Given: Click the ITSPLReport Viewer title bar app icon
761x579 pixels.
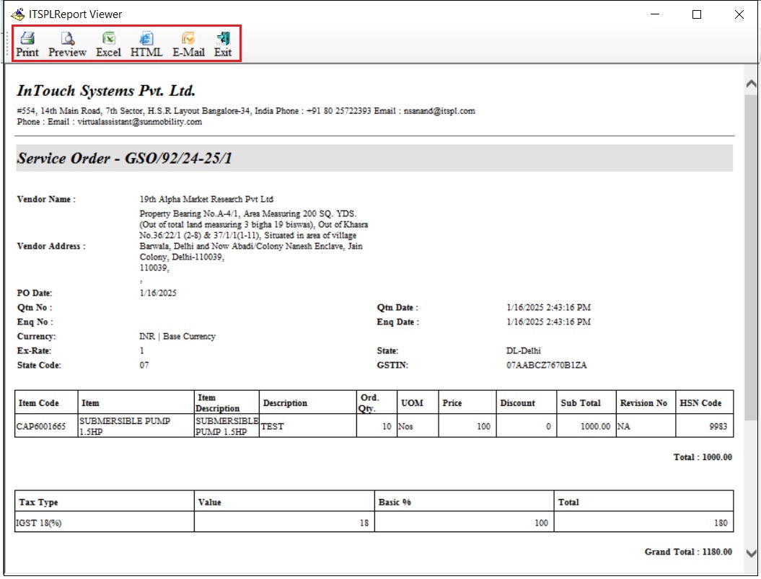Looking at the screenshot, I should (x=17, y=14).
